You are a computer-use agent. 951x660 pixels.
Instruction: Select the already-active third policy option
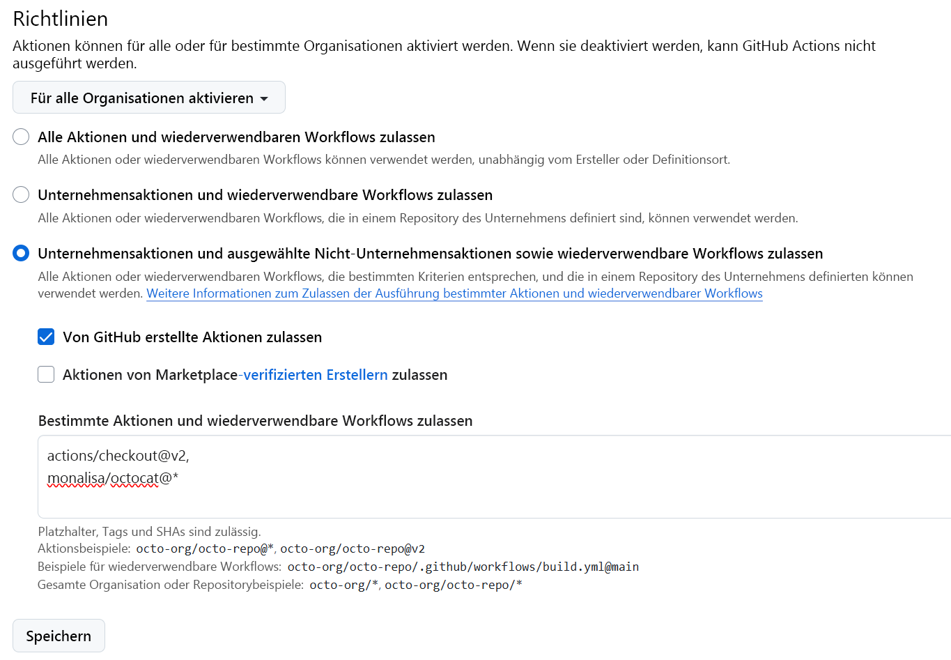(21, 254)
